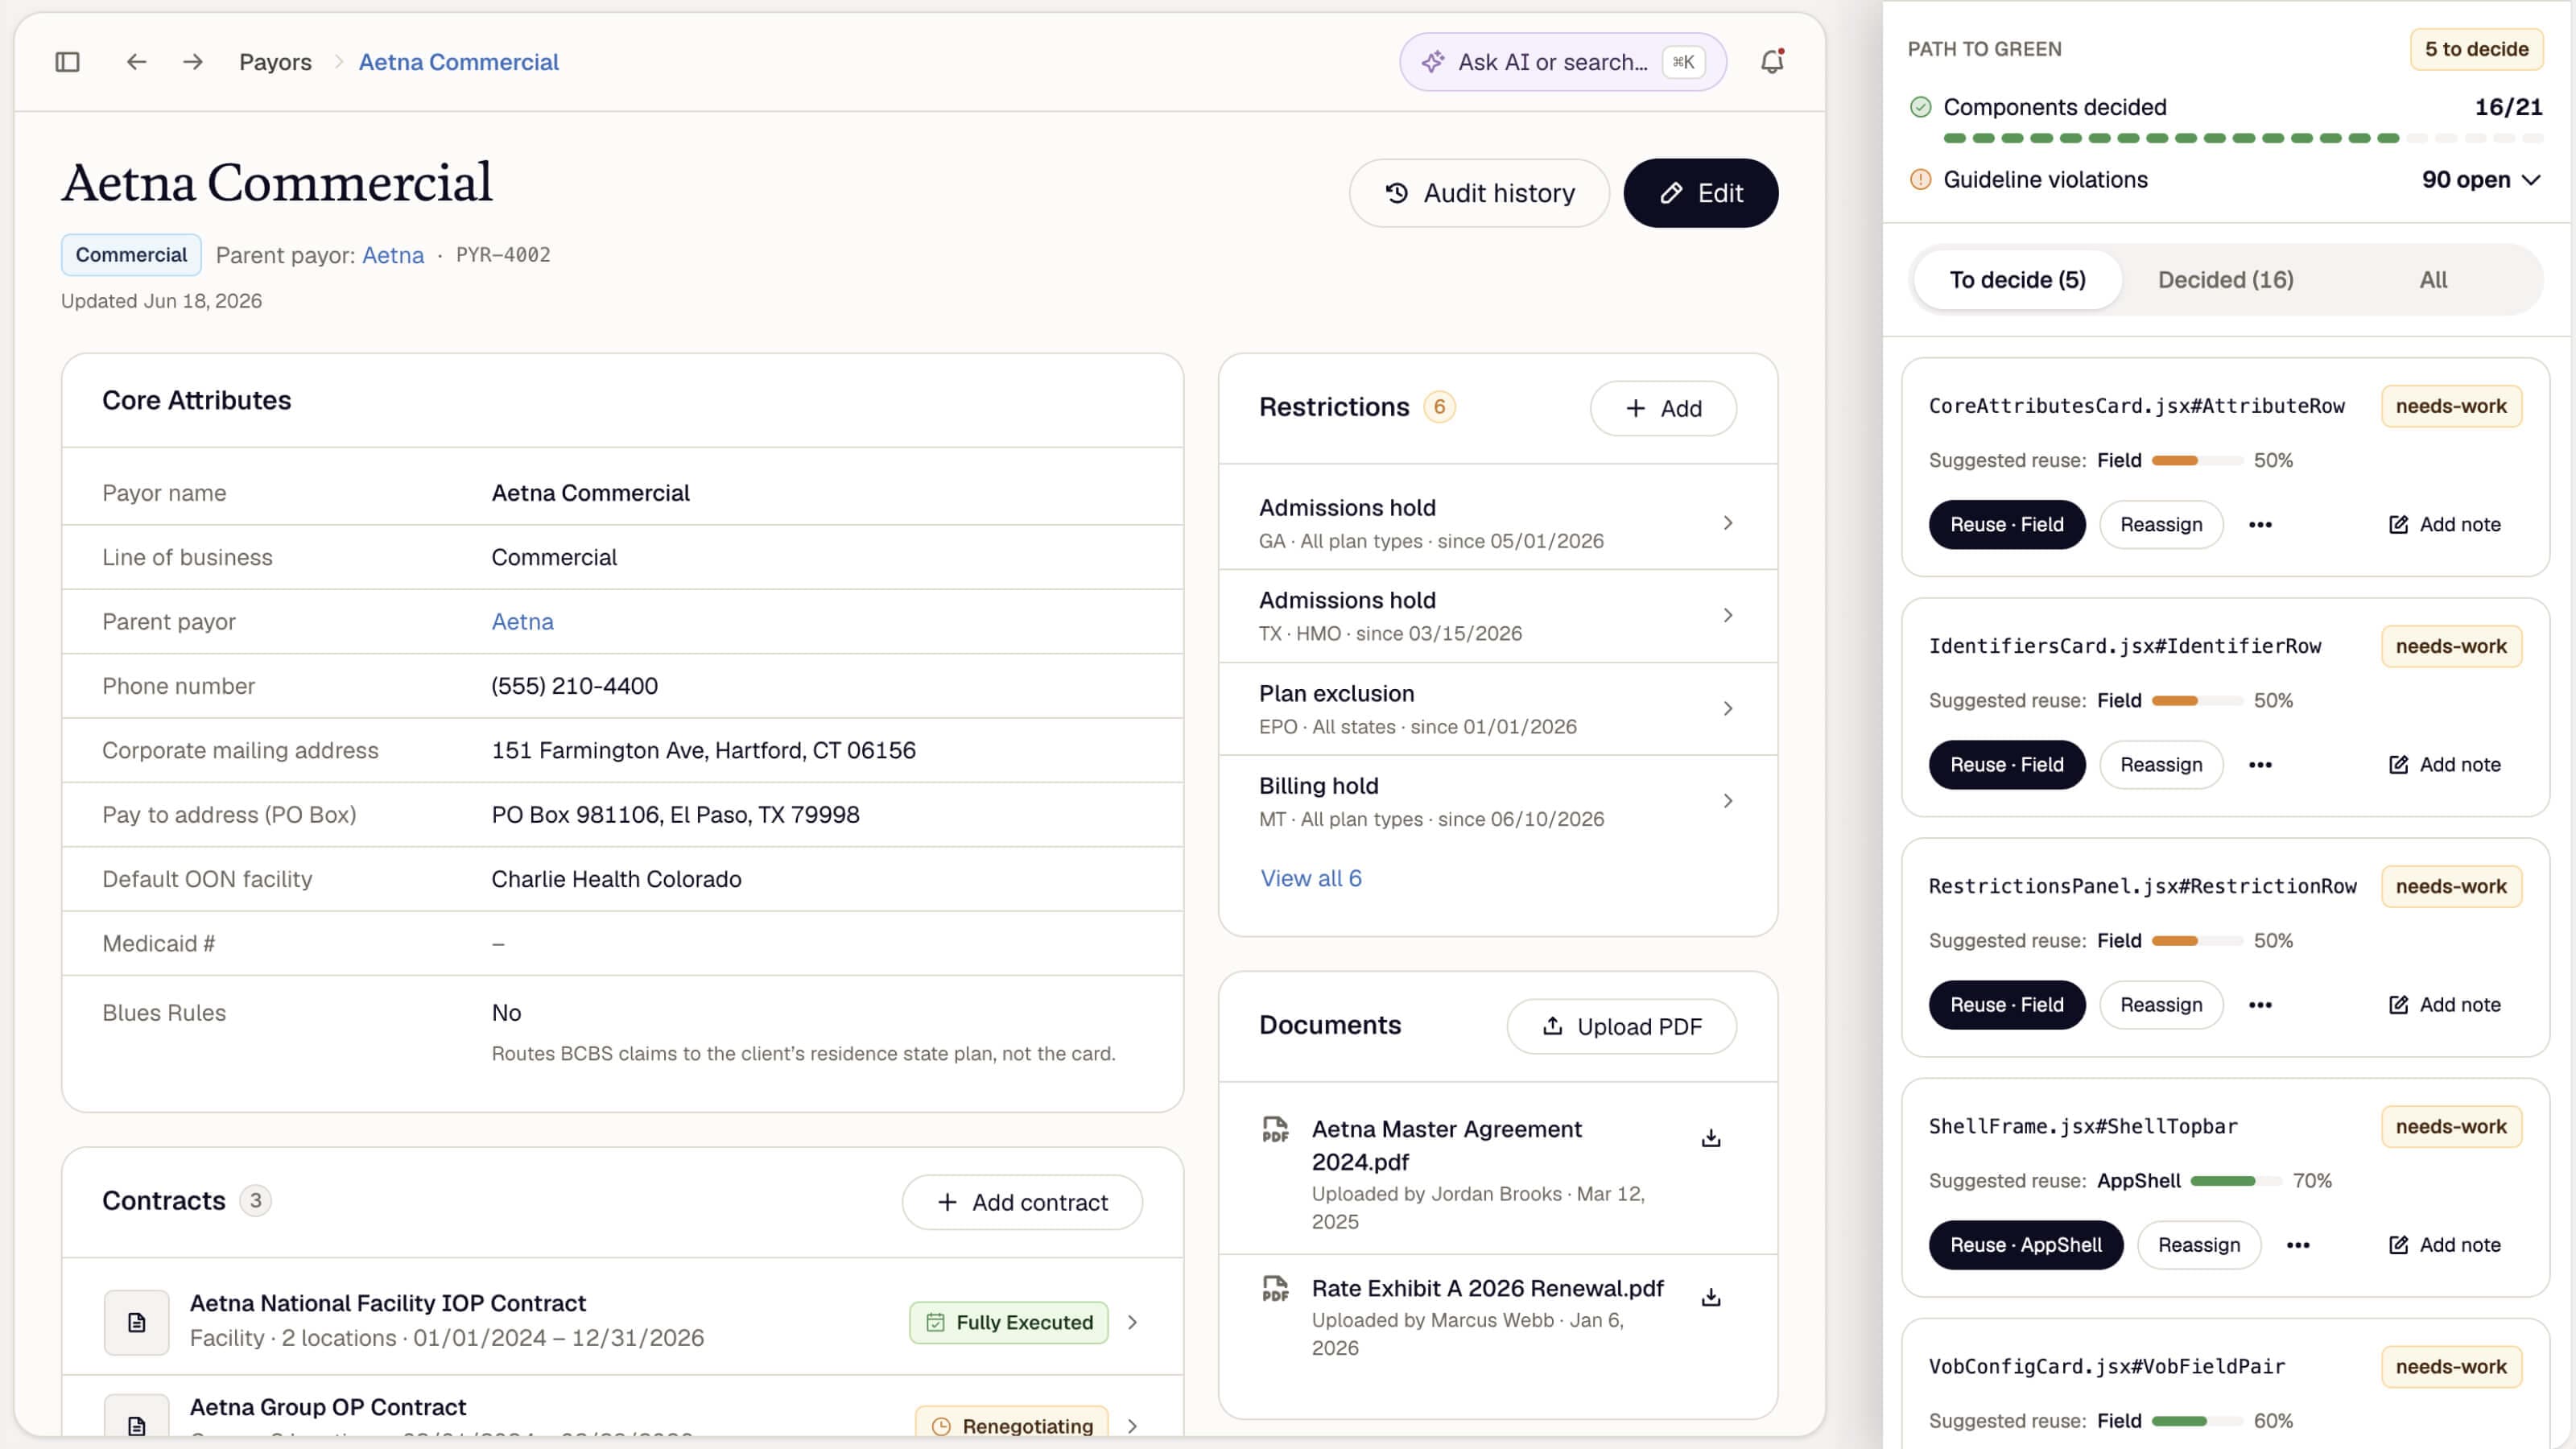
Task: Click 70% reuse bar on ShellFrame
Action: pos(2236,1181)
